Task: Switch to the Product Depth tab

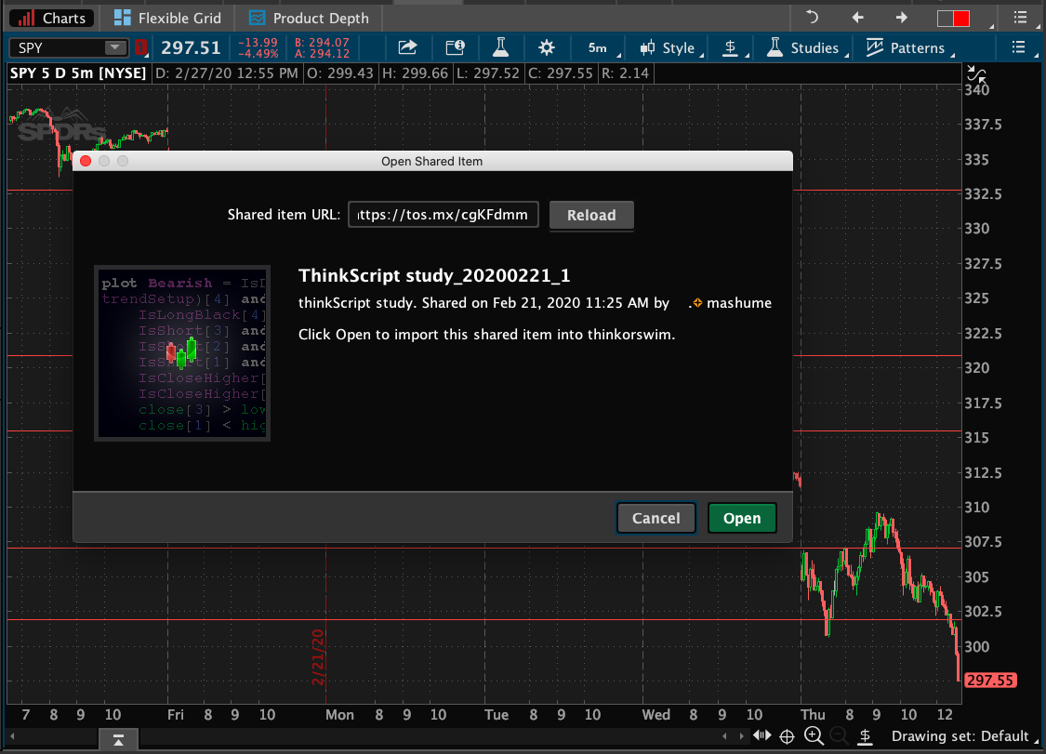Action: pyautogui.click(x=310, y=18)
